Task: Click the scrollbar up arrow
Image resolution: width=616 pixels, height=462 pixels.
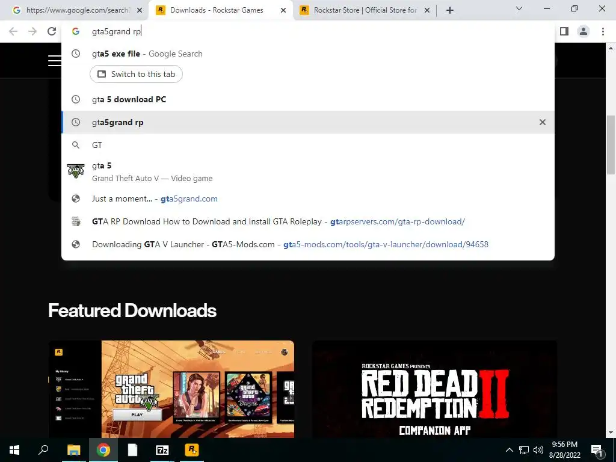Action: (x=611, y=48)
